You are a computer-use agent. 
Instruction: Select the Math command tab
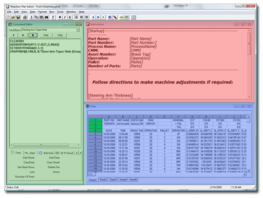pyautogui.click(x=30, y=153)
